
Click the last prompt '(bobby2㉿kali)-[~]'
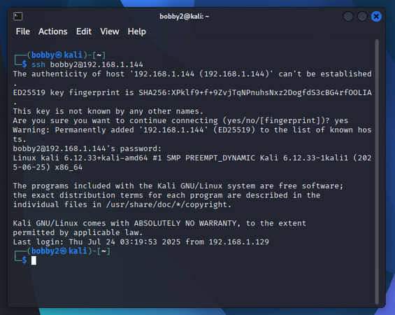tap(69, 251)
